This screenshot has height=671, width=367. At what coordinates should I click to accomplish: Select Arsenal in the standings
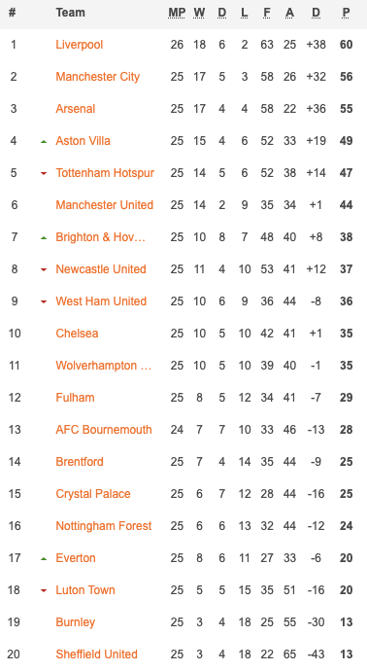(x=75, y=109)
